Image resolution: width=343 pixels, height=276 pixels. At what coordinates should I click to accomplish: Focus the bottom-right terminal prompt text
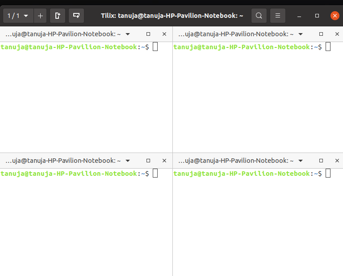(x=247, y=174)
